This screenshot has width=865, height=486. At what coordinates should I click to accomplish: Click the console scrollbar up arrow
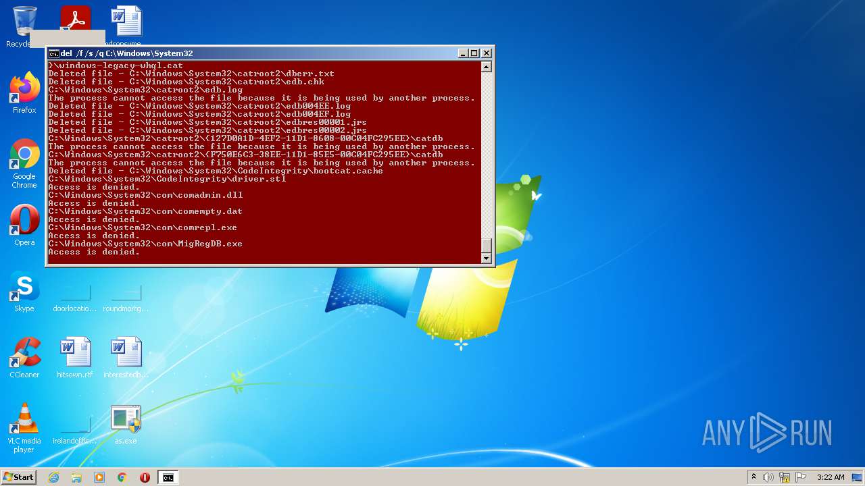coord(486,66)
